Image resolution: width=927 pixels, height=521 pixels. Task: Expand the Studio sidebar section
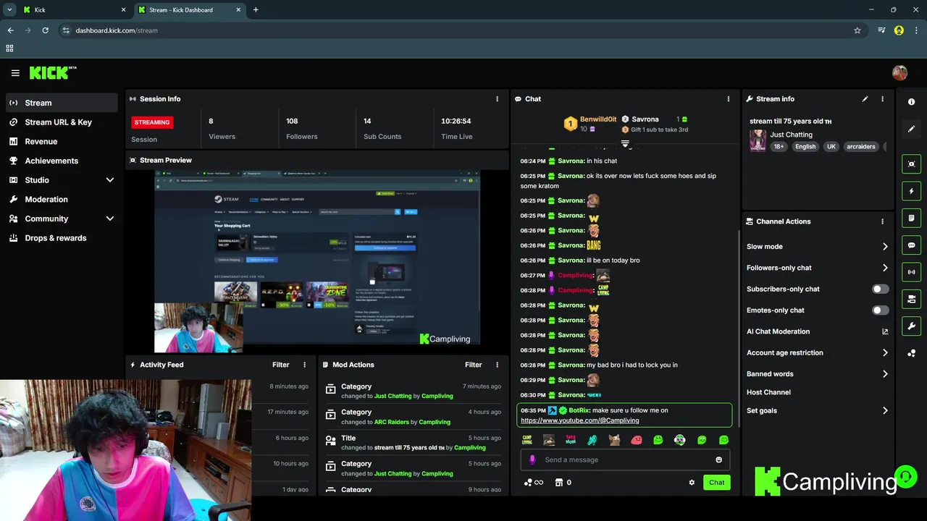click(110, 180)
